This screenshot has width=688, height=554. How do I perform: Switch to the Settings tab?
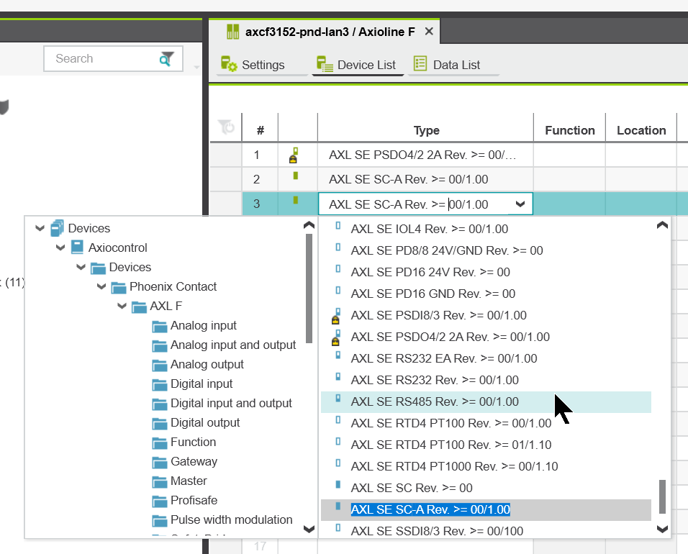pyautogui.click(x=263, y=65)
